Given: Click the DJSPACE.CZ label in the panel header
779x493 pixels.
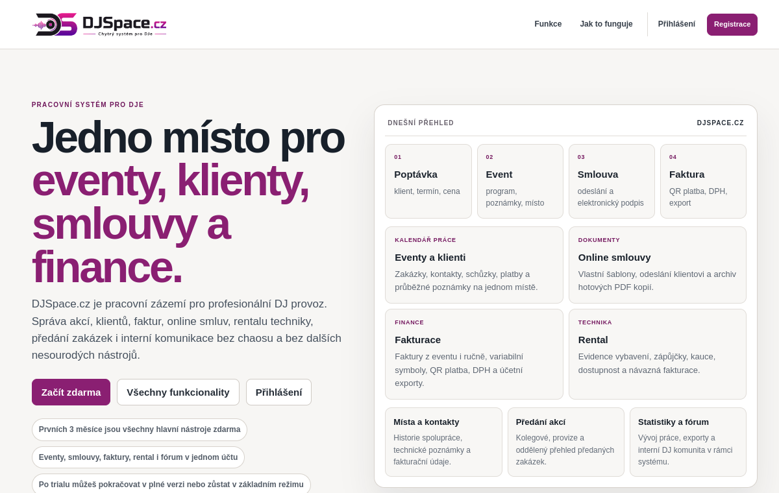Looking at the screenshot, I should coord(721,123).
